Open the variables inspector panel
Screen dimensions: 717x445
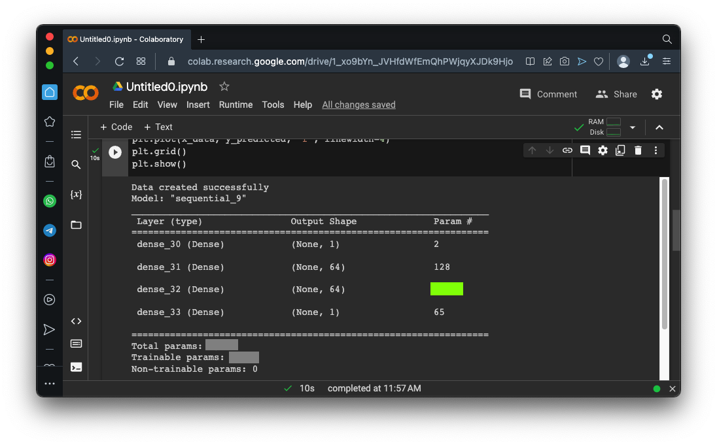(76, 195)
